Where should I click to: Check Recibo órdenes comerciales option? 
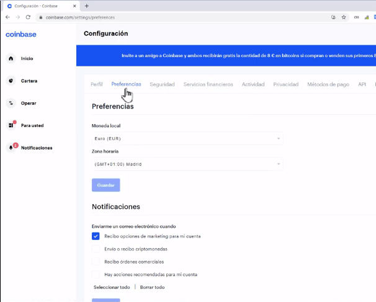(x=96, y=261)
